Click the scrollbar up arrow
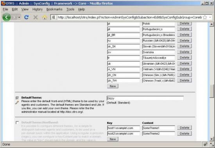 211,24
